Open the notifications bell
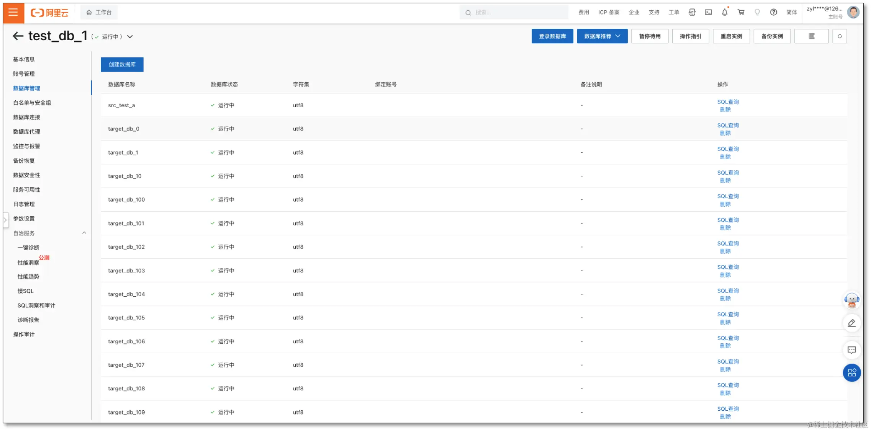Viewport: 871px width, 431px height. (724, 12)
